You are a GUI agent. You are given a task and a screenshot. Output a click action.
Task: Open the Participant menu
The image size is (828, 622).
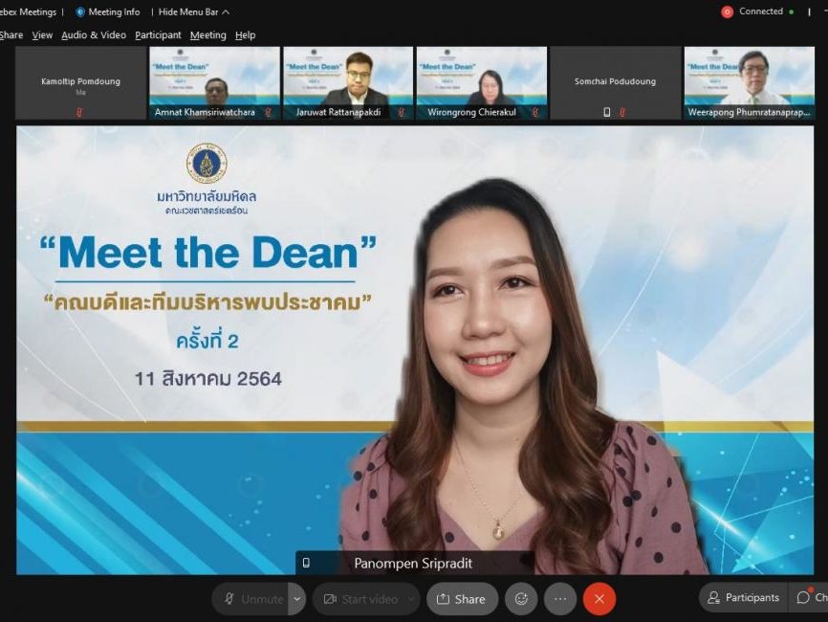[158, 35]
